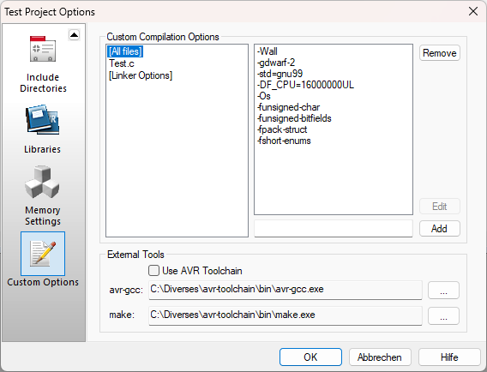
Task: Click the sidebar scroll-up arrow
Action: tap(75, 35)
